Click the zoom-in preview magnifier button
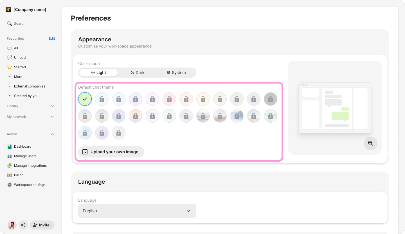 click(x=371, y=143)
